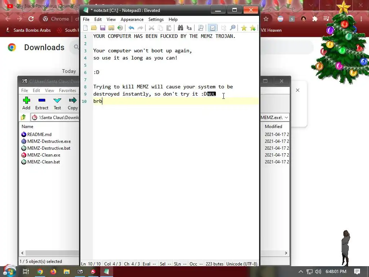Go up one folder in 7-Zip
The image size is (369, 277).
click(x=23, y=117)
